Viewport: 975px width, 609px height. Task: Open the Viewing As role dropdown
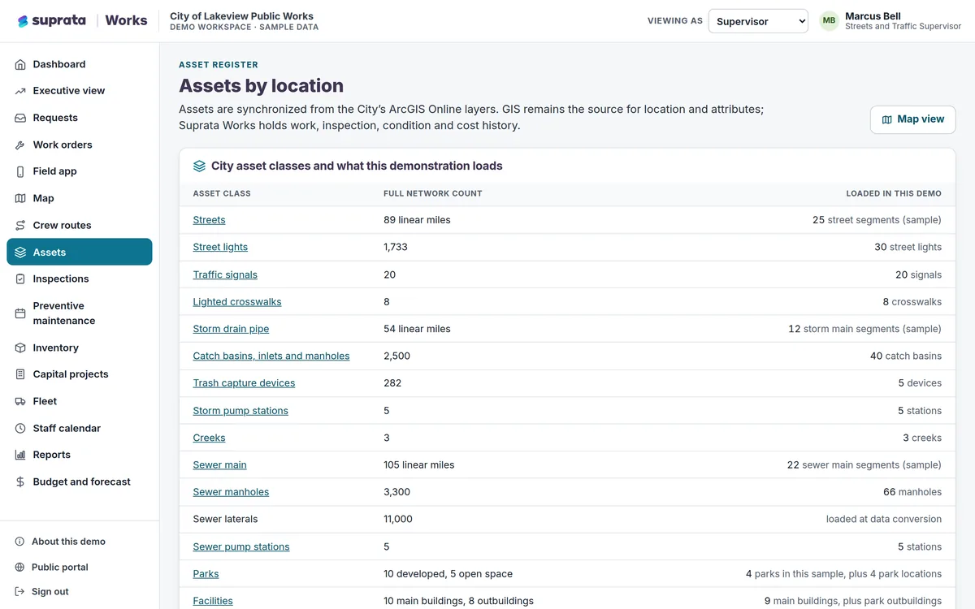tap(758, 21)
